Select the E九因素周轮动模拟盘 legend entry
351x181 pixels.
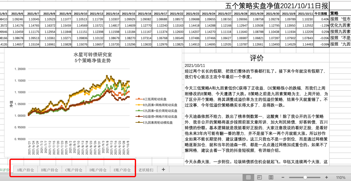point(158,122)
